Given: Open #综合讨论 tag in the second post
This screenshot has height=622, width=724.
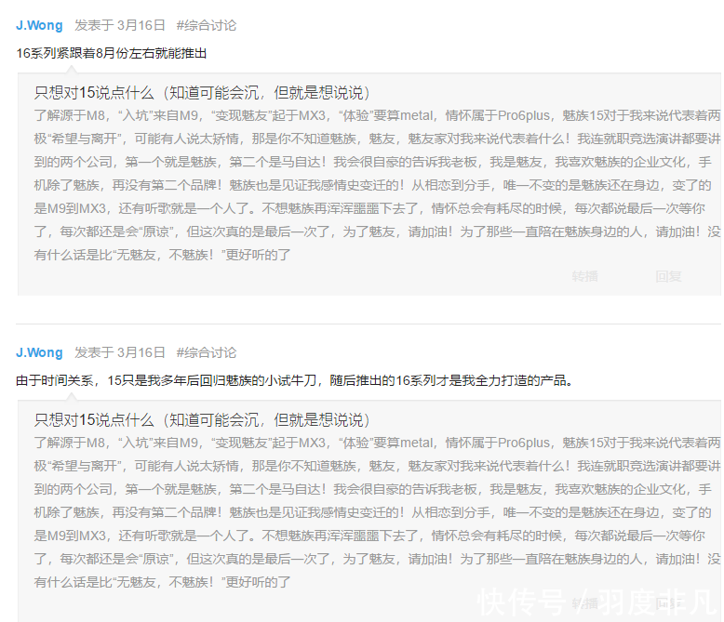Looking at the screenshot, I should 207,352.
